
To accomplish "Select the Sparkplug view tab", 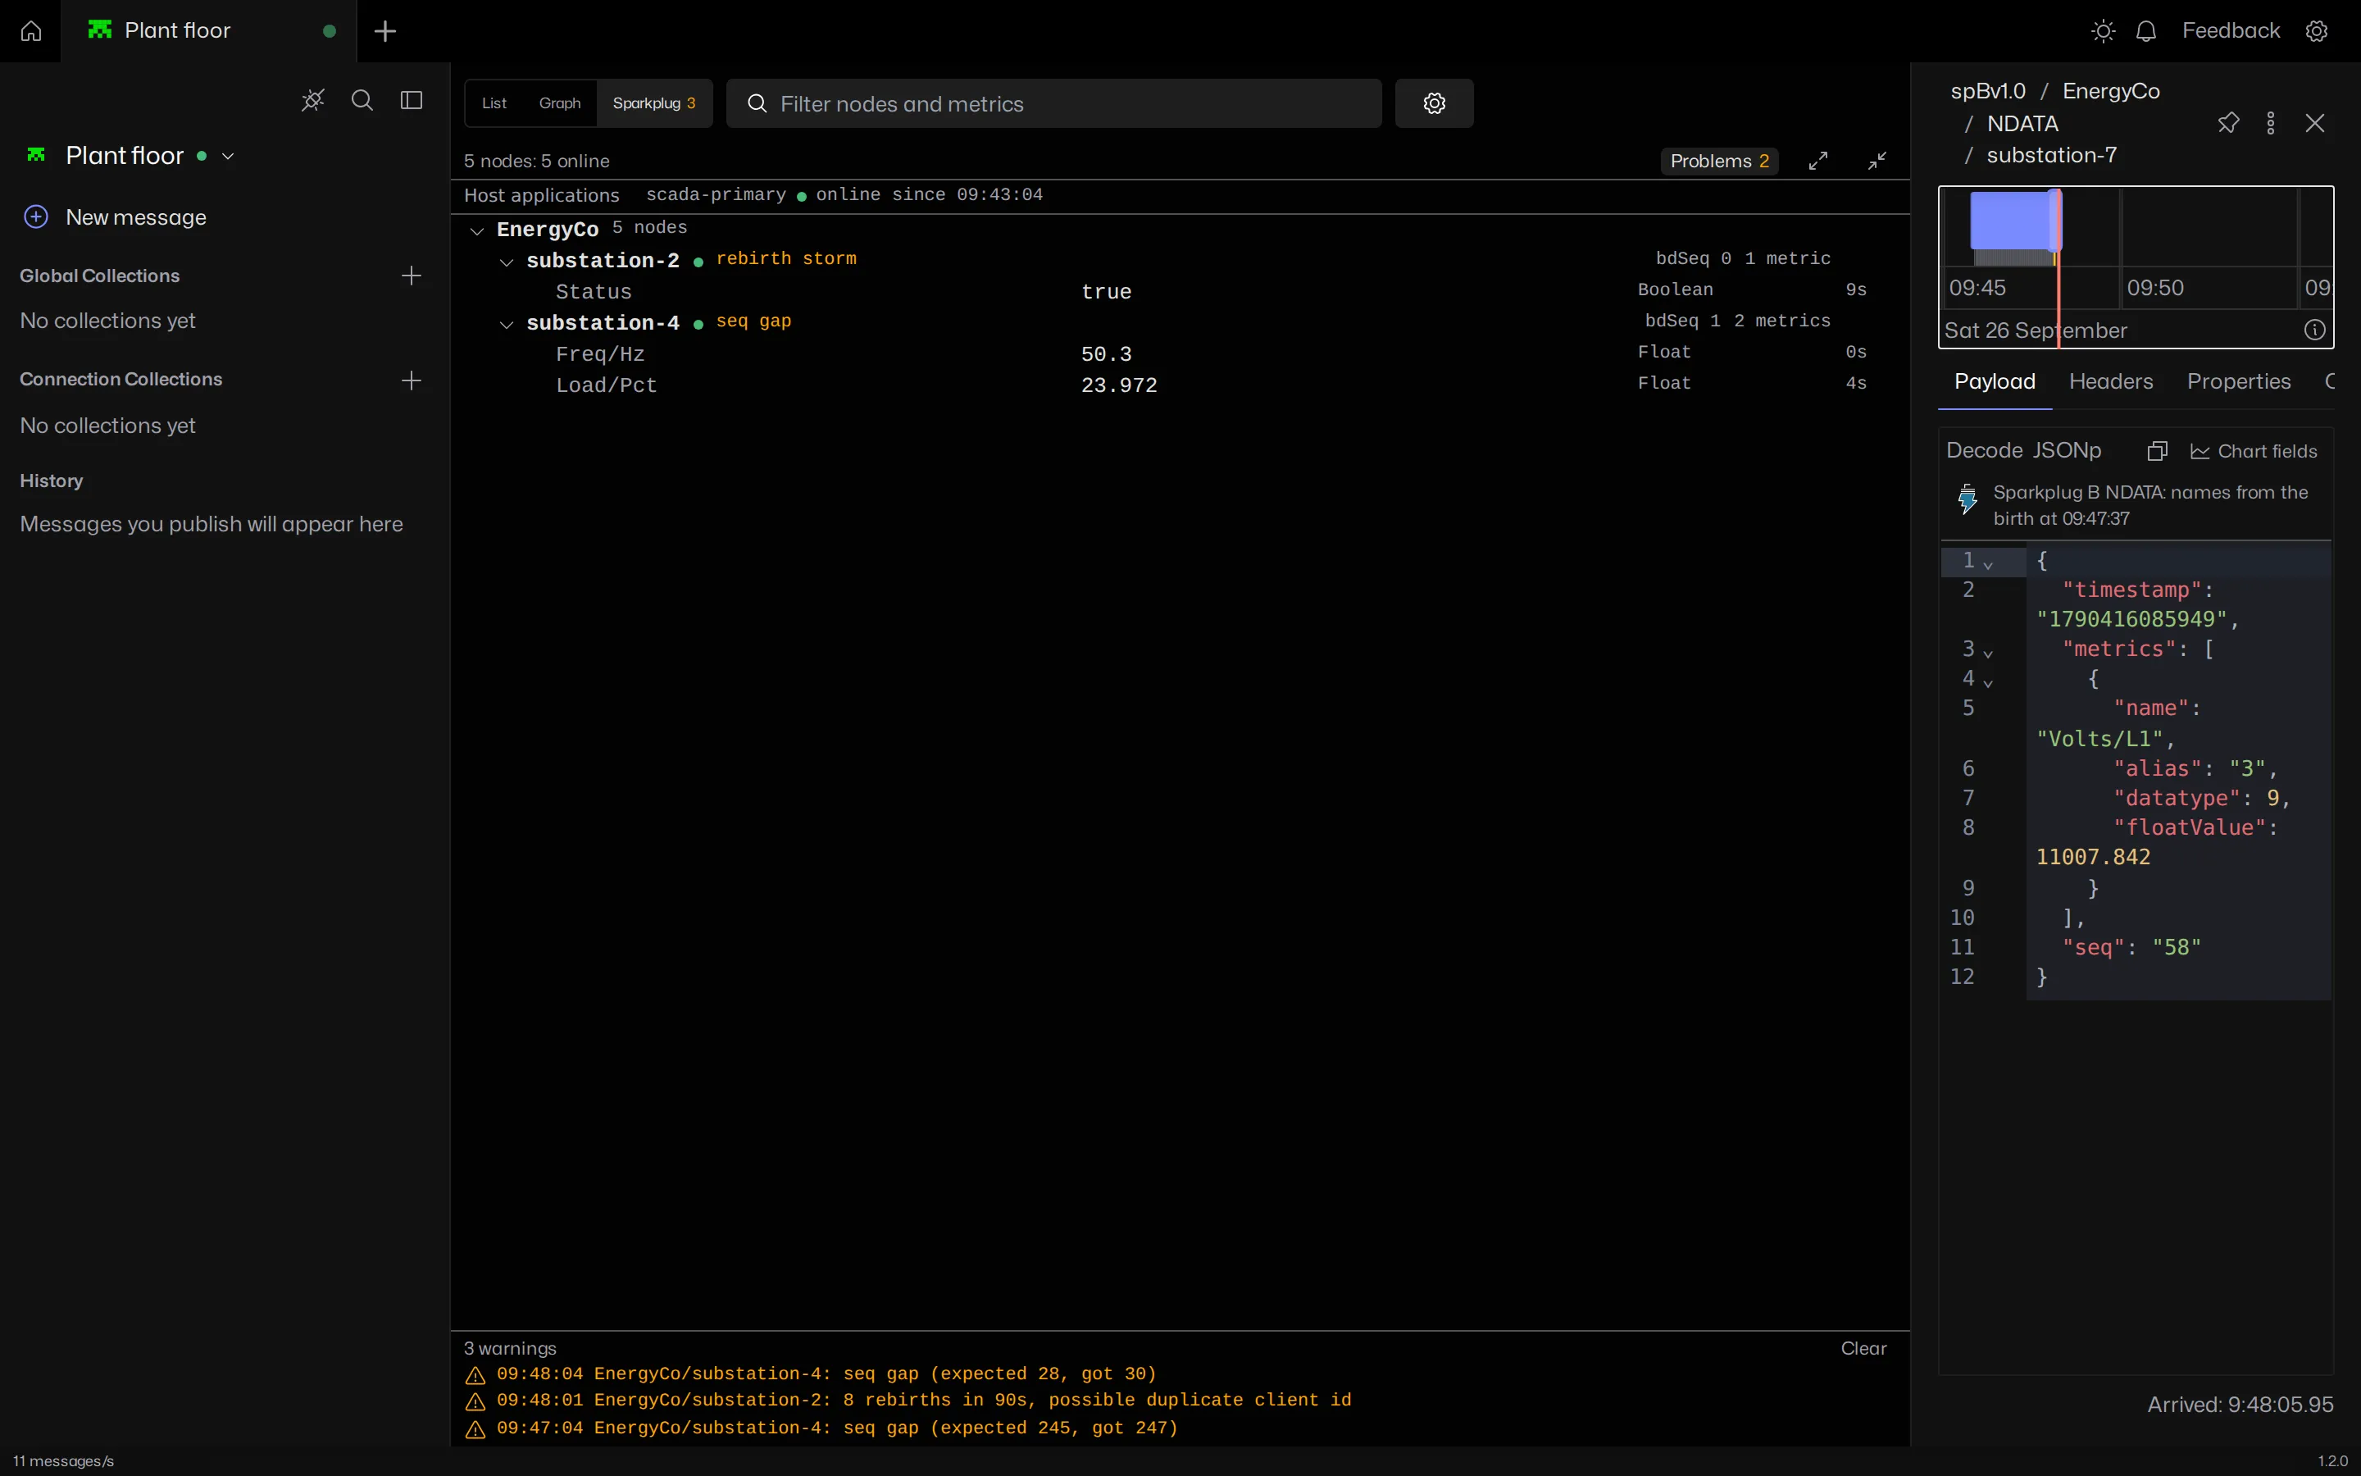I will pyautogui.click(x=653, y=103).
